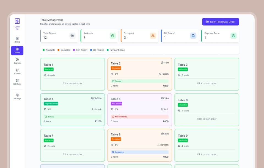
Task: Click the Occupied stat people icon
Action: (153, 36)
